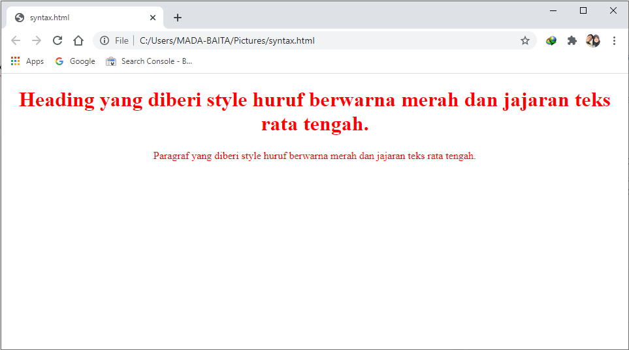This screenshot has height=350, width=629.
Task: Open the Extensions puzzle piece menu
Action: (572, 40)
